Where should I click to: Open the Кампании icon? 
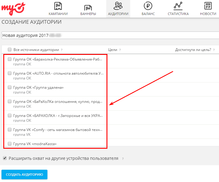58,6
